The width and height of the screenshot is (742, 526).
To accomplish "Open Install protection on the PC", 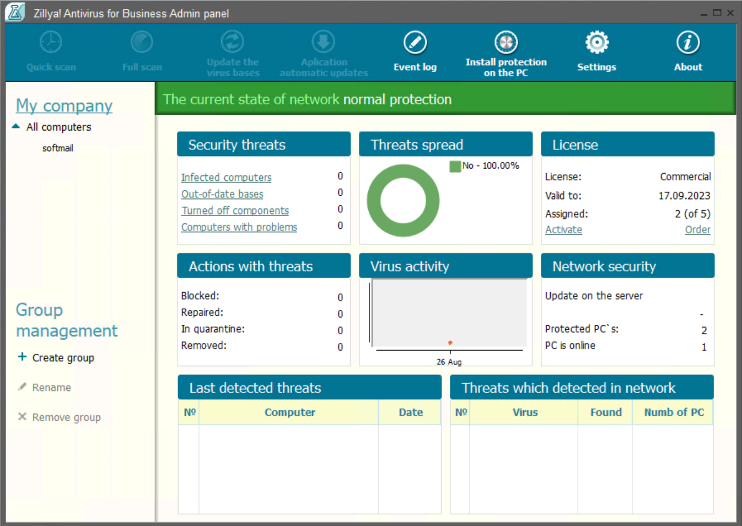I will [x=506, y=53].
